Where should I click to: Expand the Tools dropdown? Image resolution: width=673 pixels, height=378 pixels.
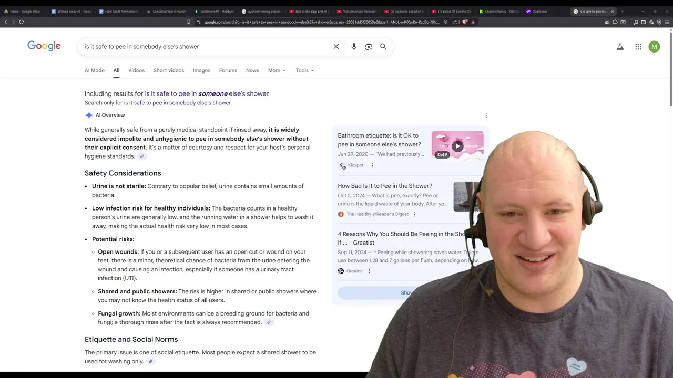point(304,70)
